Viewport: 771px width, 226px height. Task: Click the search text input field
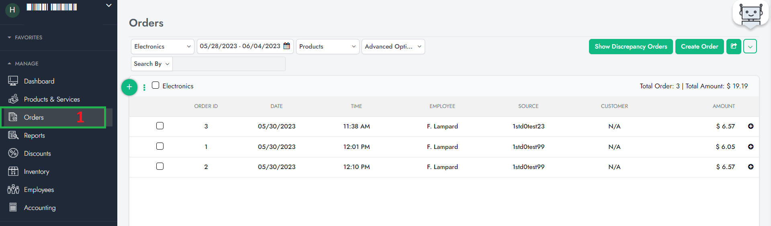(x=229, y=64)
